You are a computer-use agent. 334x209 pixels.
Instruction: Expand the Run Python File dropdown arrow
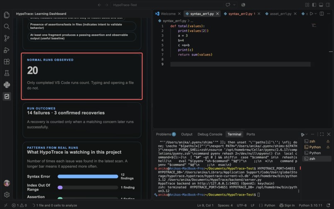click(x=316, y=14)
